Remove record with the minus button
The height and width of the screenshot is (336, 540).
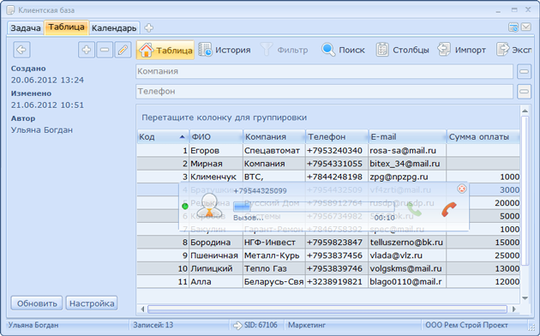(x=105, y=50)
